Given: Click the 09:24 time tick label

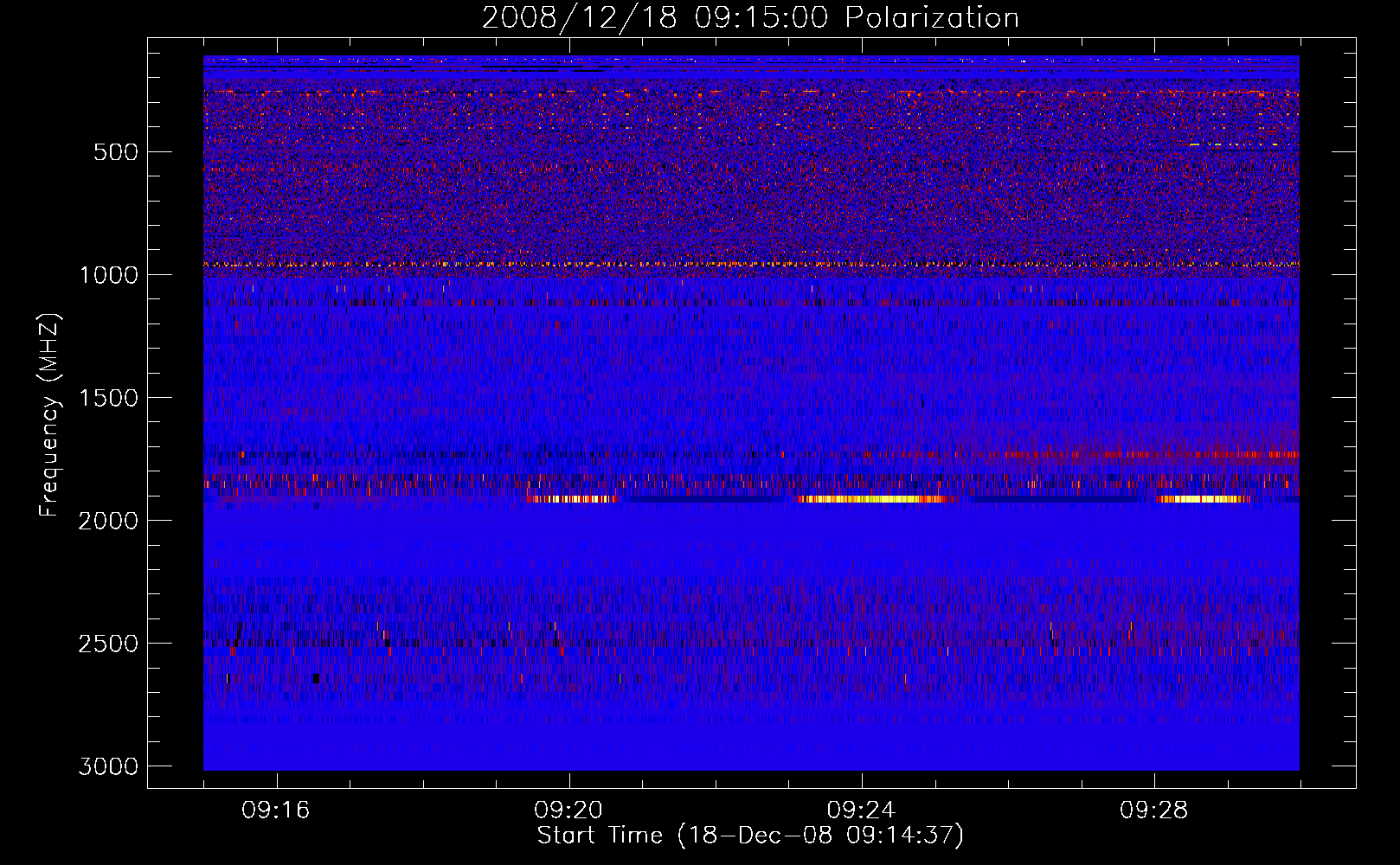Looking at the screenshot, I should tap(861, 811).
